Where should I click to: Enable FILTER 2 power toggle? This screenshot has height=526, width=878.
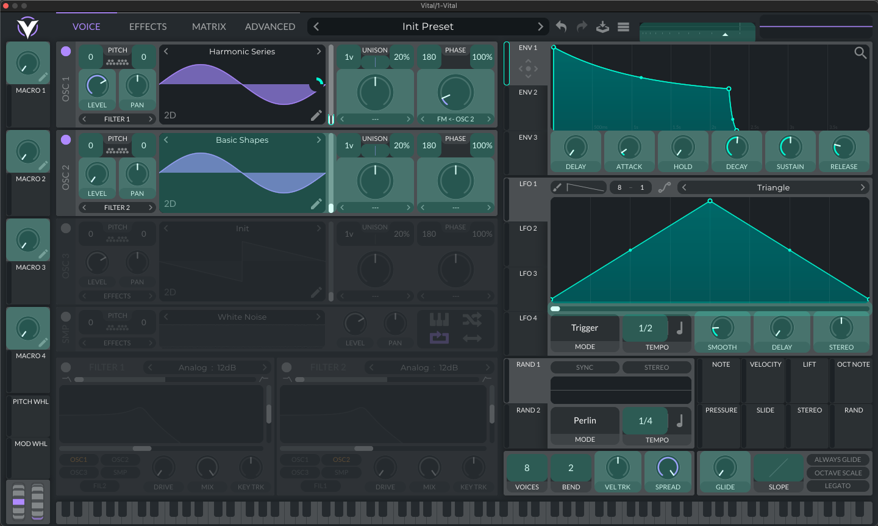(x=287, y=367)
